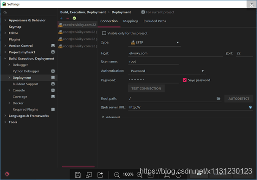The height and width of the screenshot is (180, 257).
Task: Open help via red question mark icon
Action: (x=7, y=174)
